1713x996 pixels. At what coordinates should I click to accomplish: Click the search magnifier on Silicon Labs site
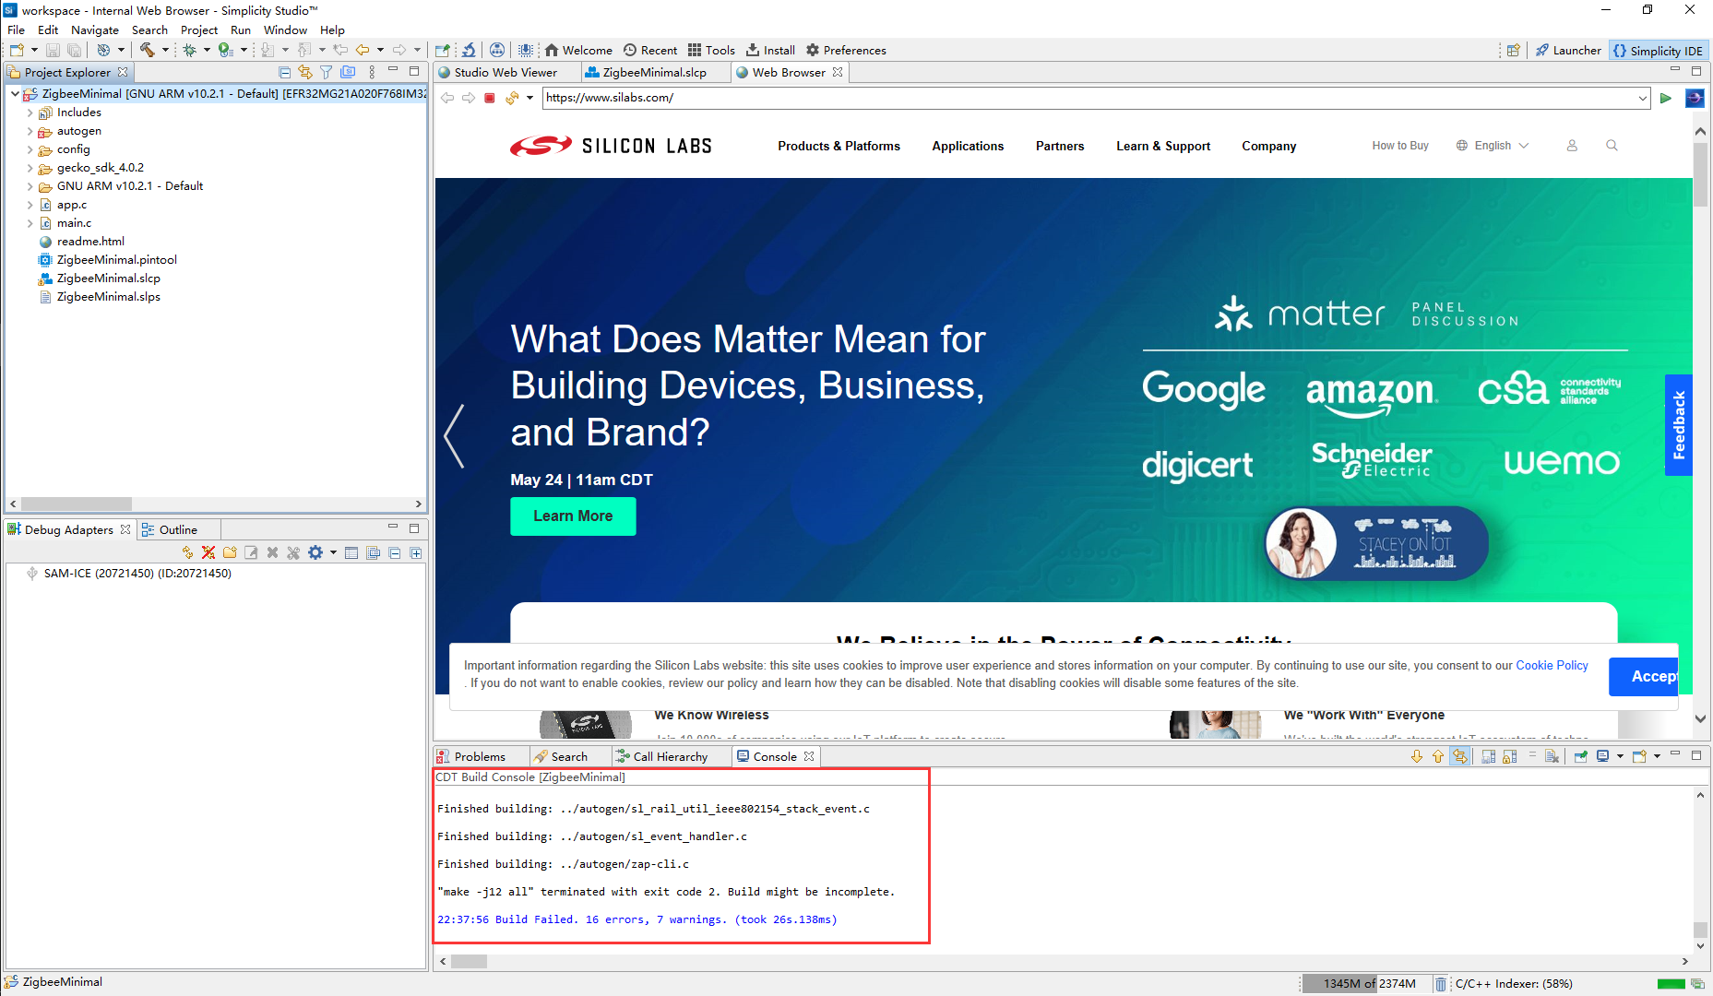(1612, 146)
